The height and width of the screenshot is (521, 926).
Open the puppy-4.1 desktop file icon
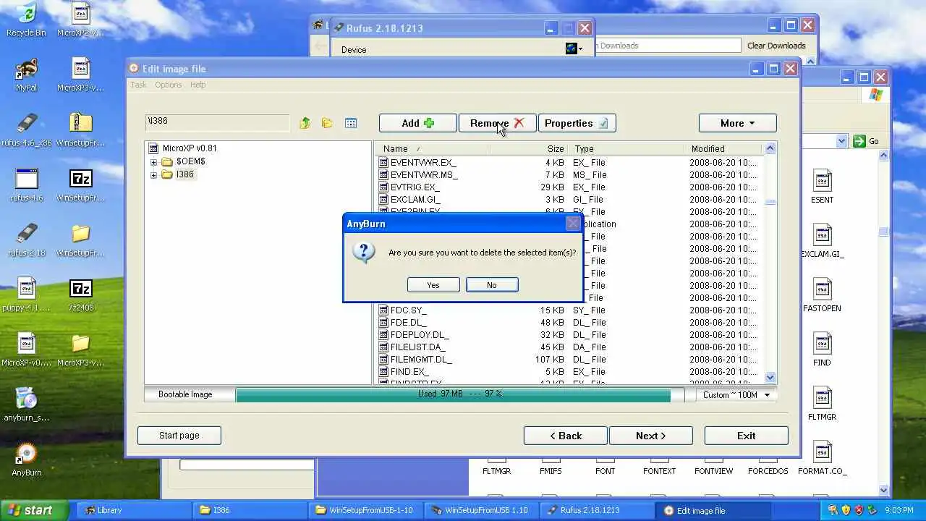(26, 295)
